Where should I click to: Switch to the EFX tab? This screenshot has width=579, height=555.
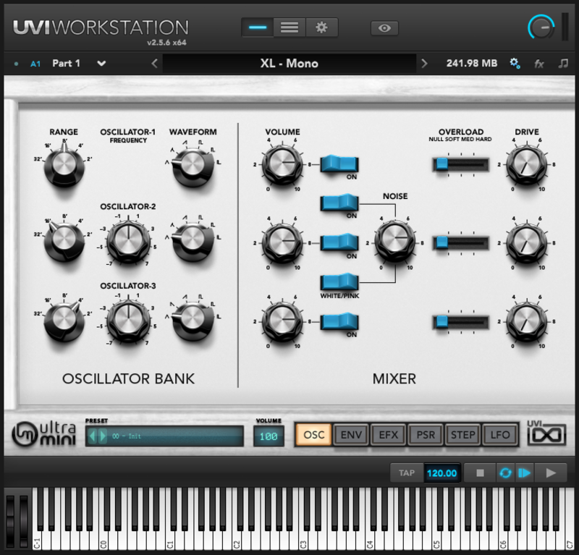389,435
